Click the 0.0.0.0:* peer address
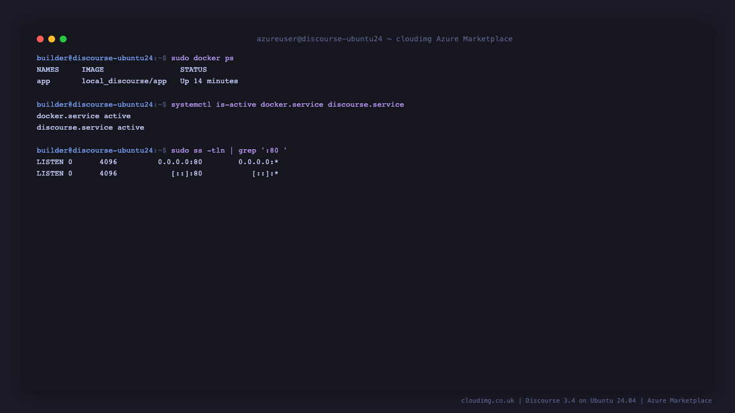The image size is (735, 413). point(258,162)
